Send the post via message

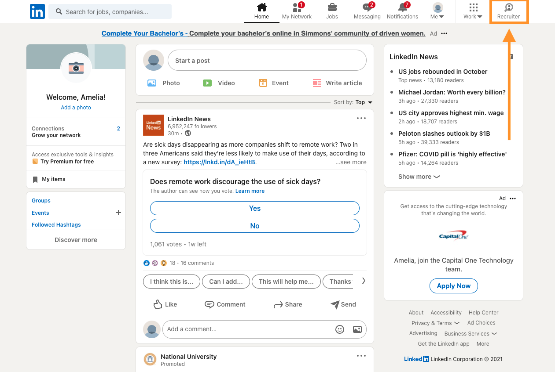(x=343, y=304)
